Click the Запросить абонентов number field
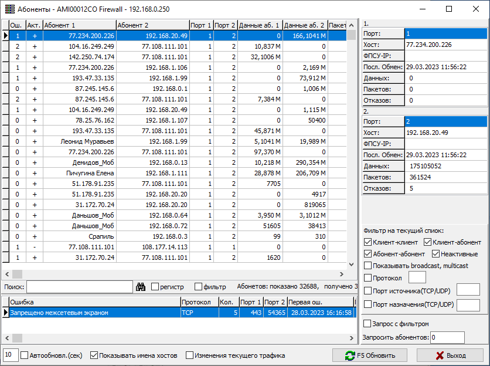490x366 pixels. 447,337
